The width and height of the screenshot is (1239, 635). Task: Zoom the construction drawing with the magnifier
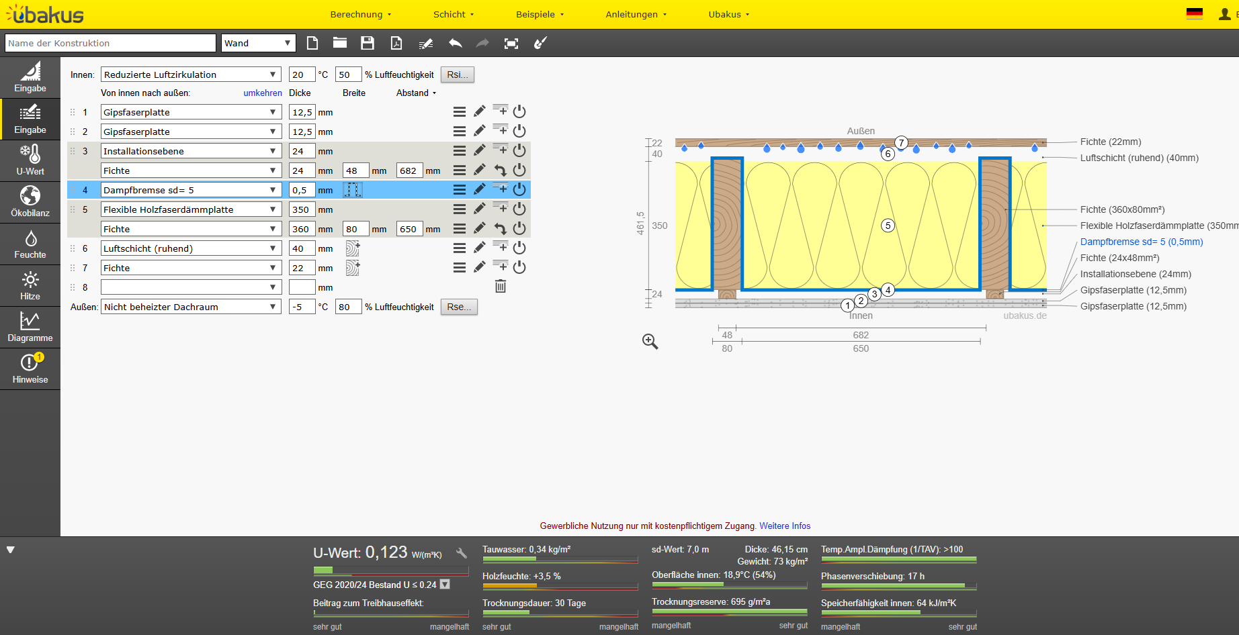[x=650, y=341]
